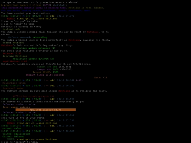The height and width of the screenshot is (143, 191).
Task: Click the orange "Applied: caloric salve" highlight bar
Action: [x=46, y=110]
